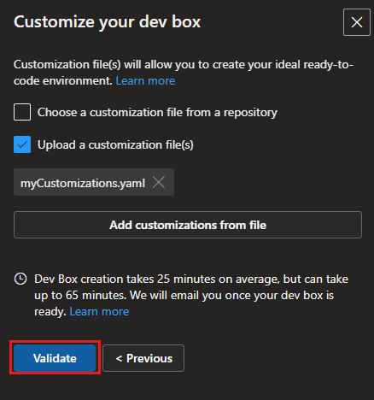
Task: Click the 'Customize your dev box' heading
Action: coord(108,22)
